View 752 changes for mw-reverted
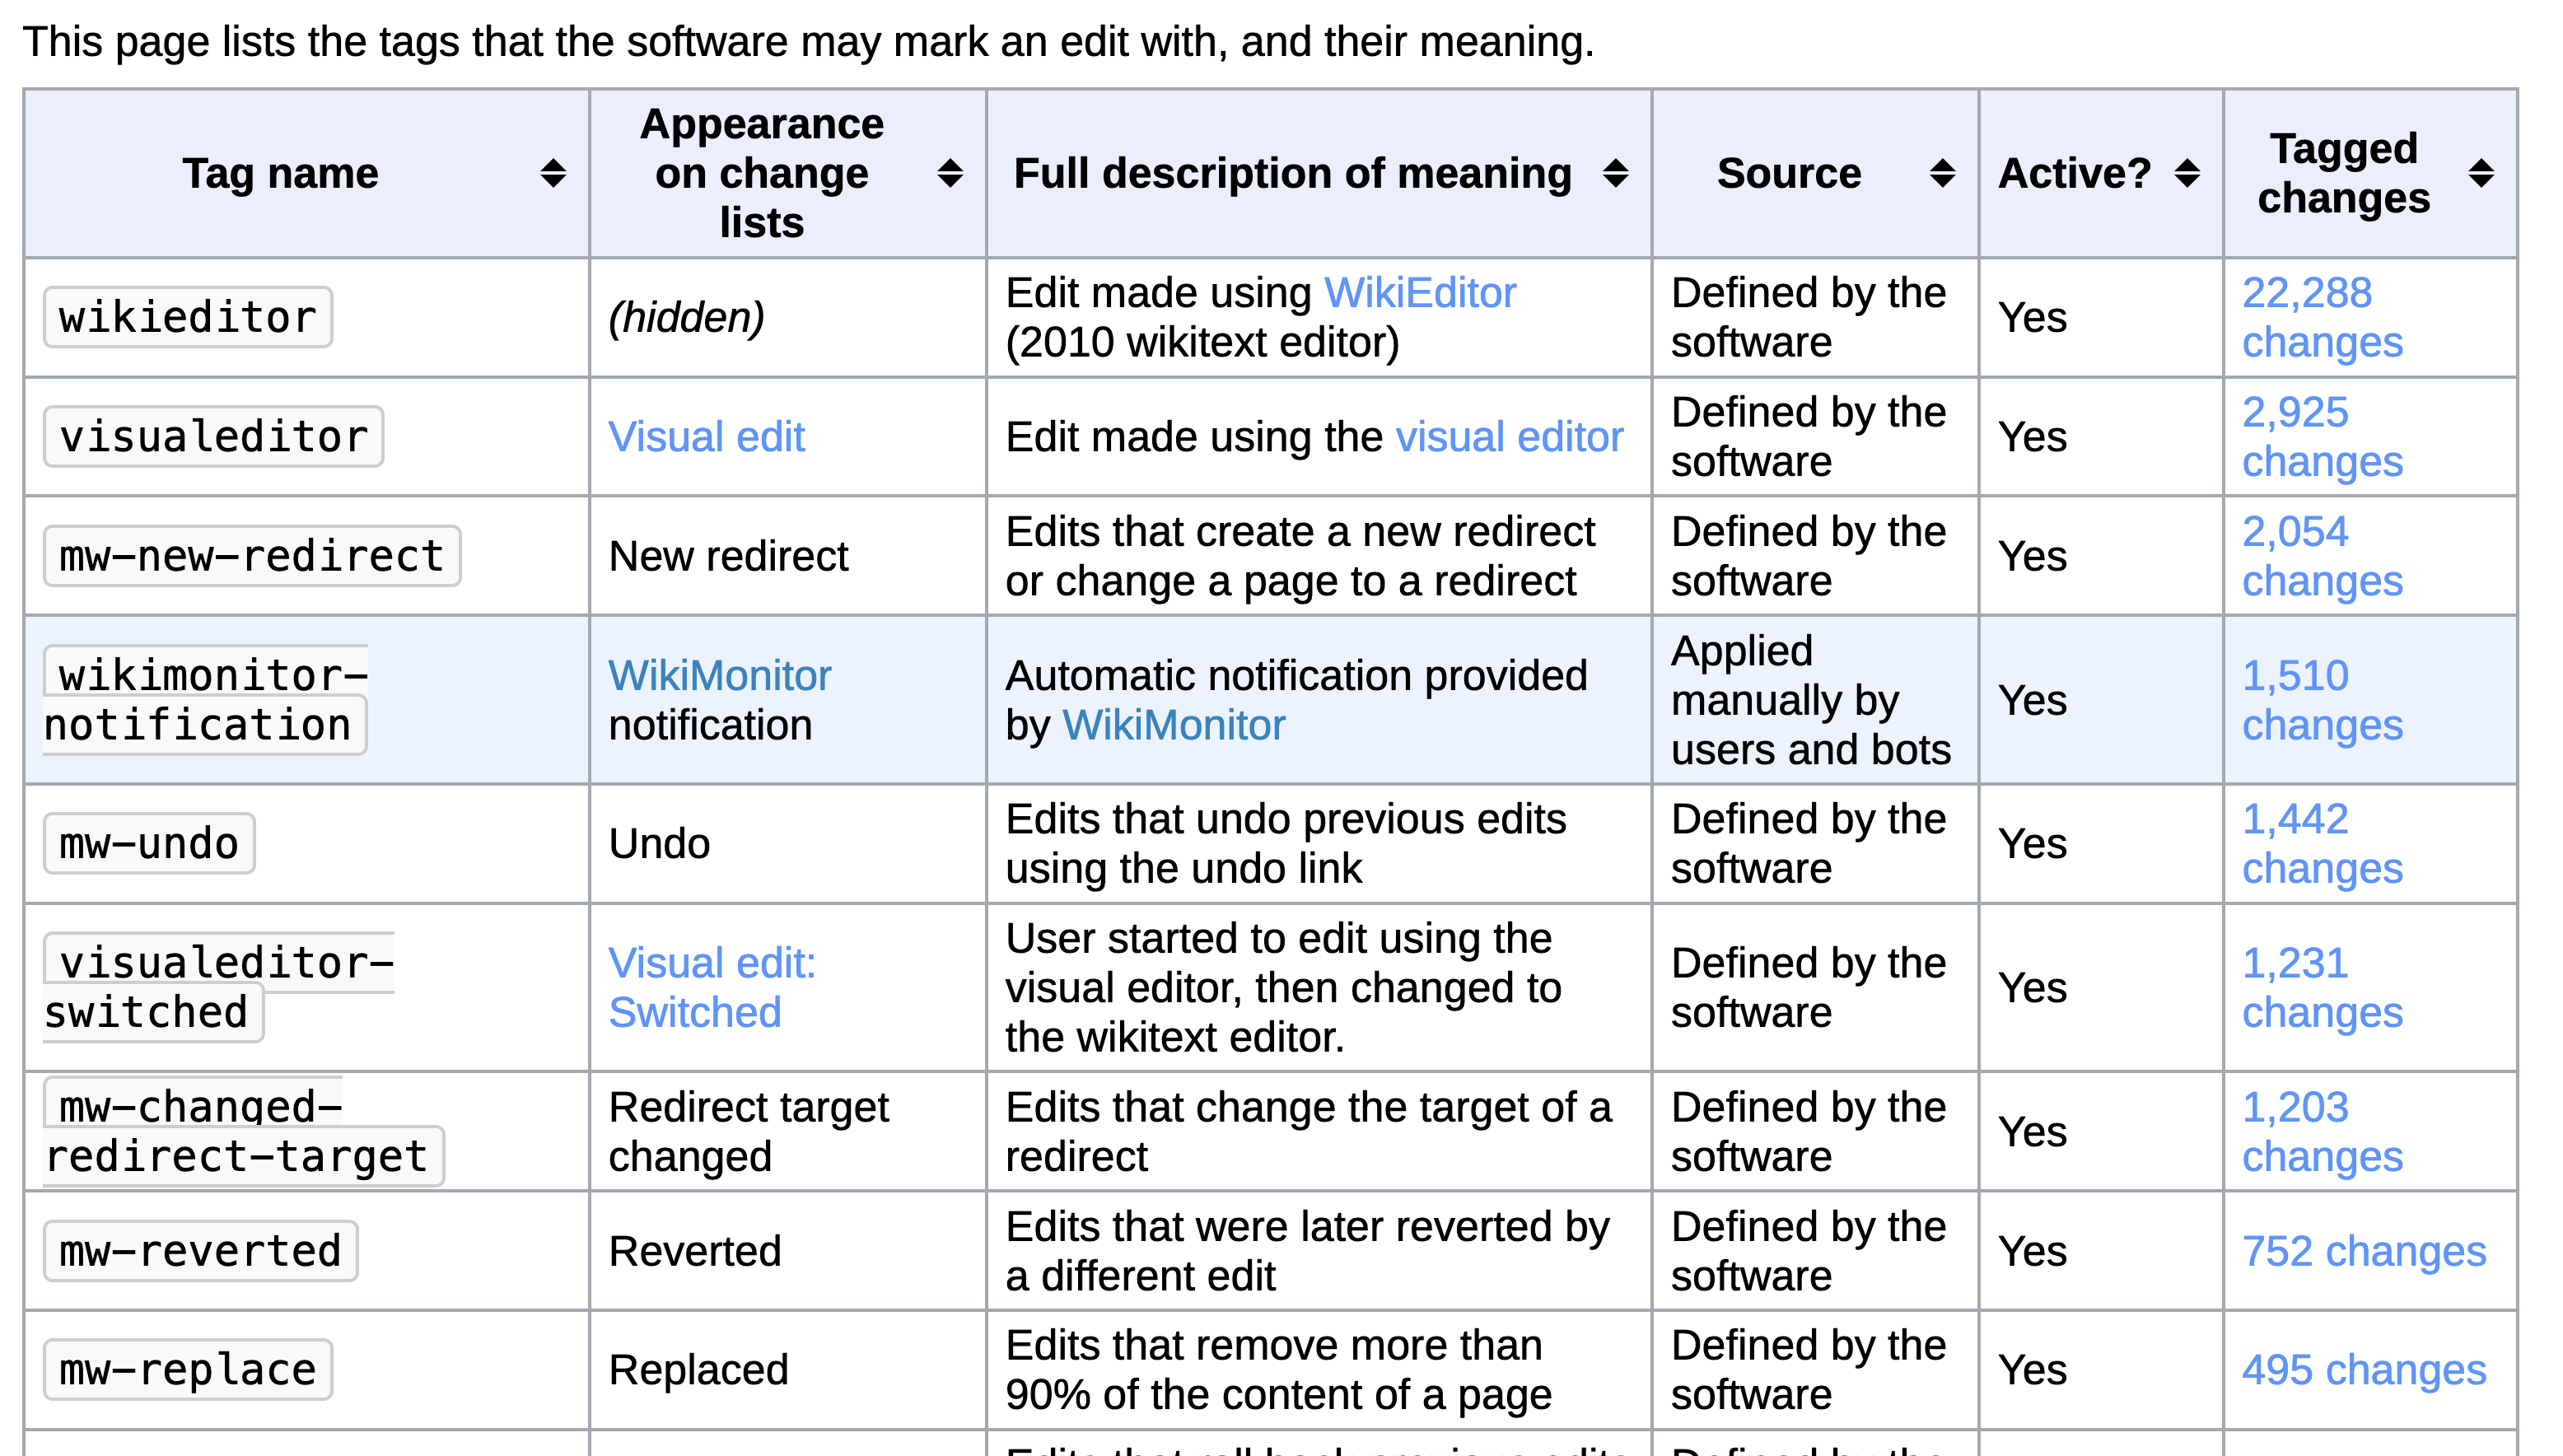The width and height of the screenshot is (2563, 1456). click(2363, 1251)
